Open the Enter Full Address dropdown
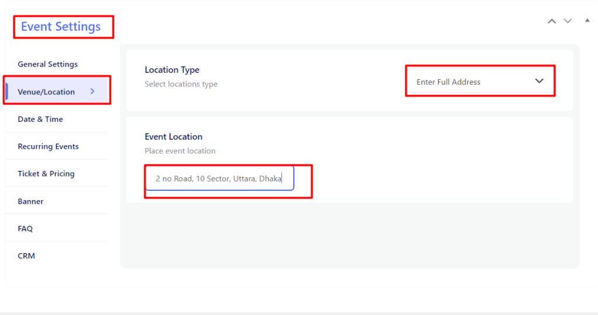This screenshot has width=598, height=315. 480,82
